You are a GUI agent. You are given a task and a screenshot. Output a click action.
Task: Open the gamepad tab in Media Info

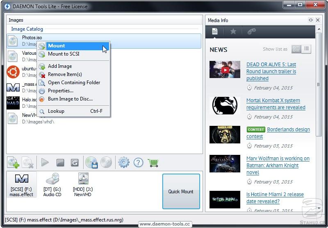252,31
